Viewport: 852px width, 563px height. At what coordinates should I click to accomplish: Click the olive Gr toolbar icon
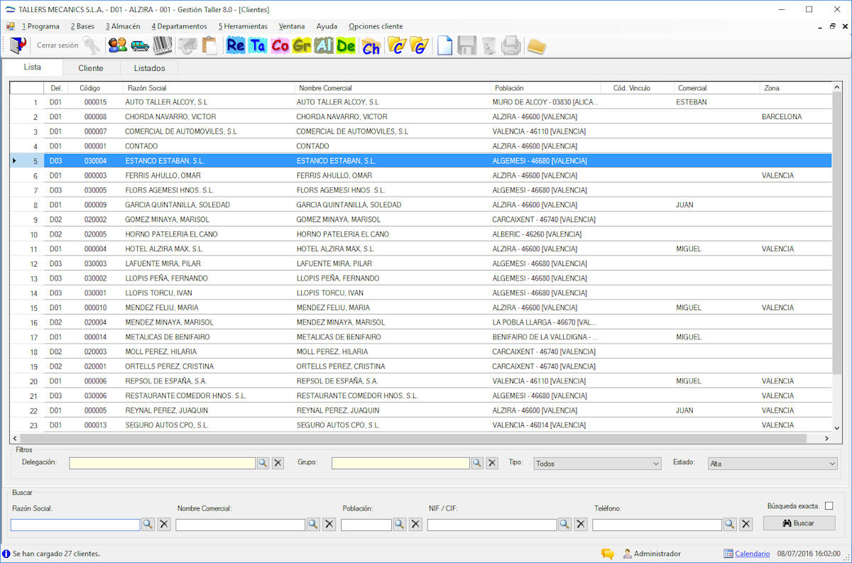[302, 45]
